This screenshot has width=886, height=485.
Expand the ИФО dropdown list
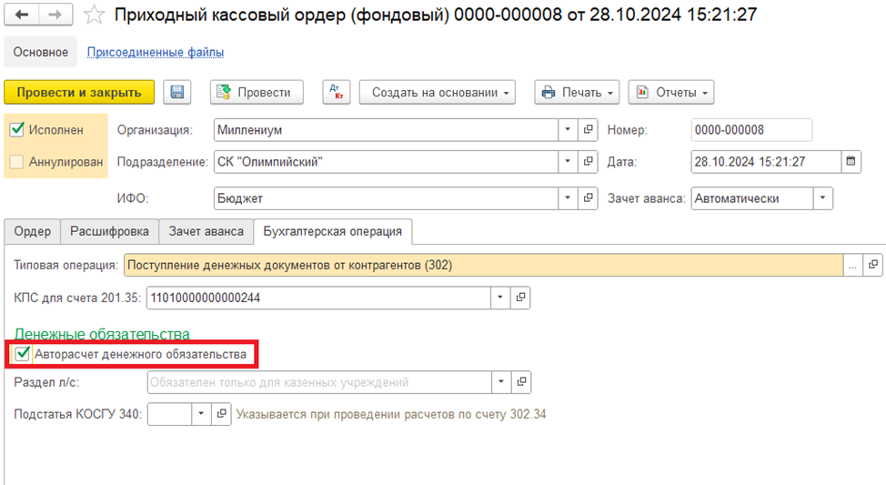(x=568, y=198)
